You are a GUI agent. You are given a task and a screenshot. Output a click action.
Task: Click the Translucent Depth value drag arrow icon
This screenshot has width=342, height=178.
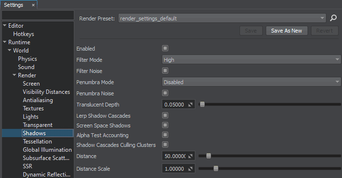coord(190,105)
